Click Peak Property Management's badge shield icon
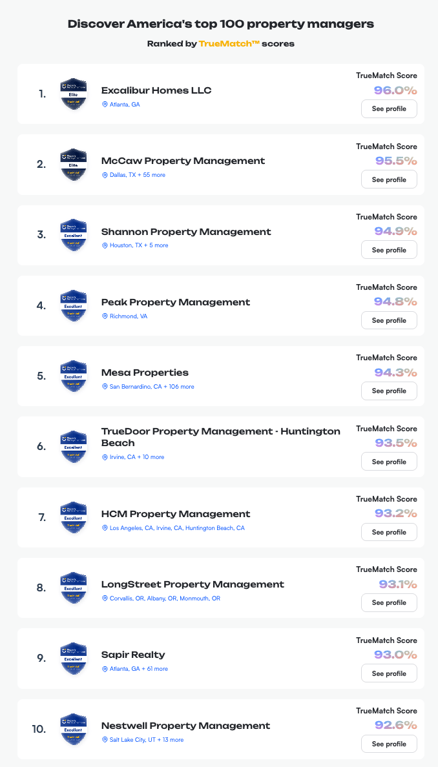Image resolution: width=438 pixels, height=767 pixels. click(x=73, y=305)
